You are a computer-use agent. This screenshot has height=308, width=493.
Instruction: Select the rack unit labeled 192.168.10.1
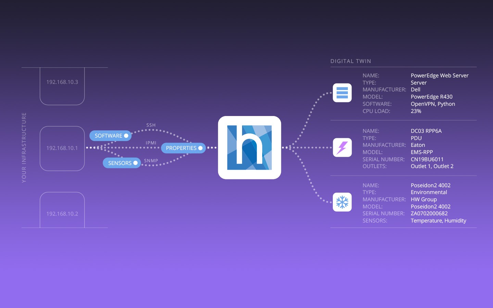pyautogui.click(x=62, y=148)
